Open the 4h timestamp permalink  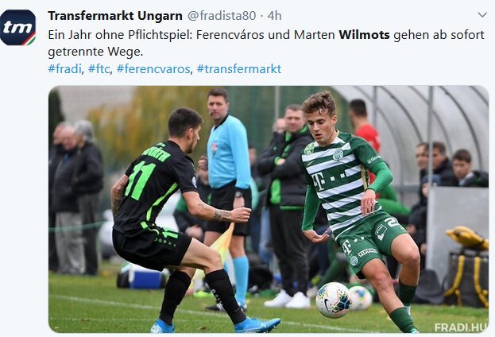coord(274,15)
